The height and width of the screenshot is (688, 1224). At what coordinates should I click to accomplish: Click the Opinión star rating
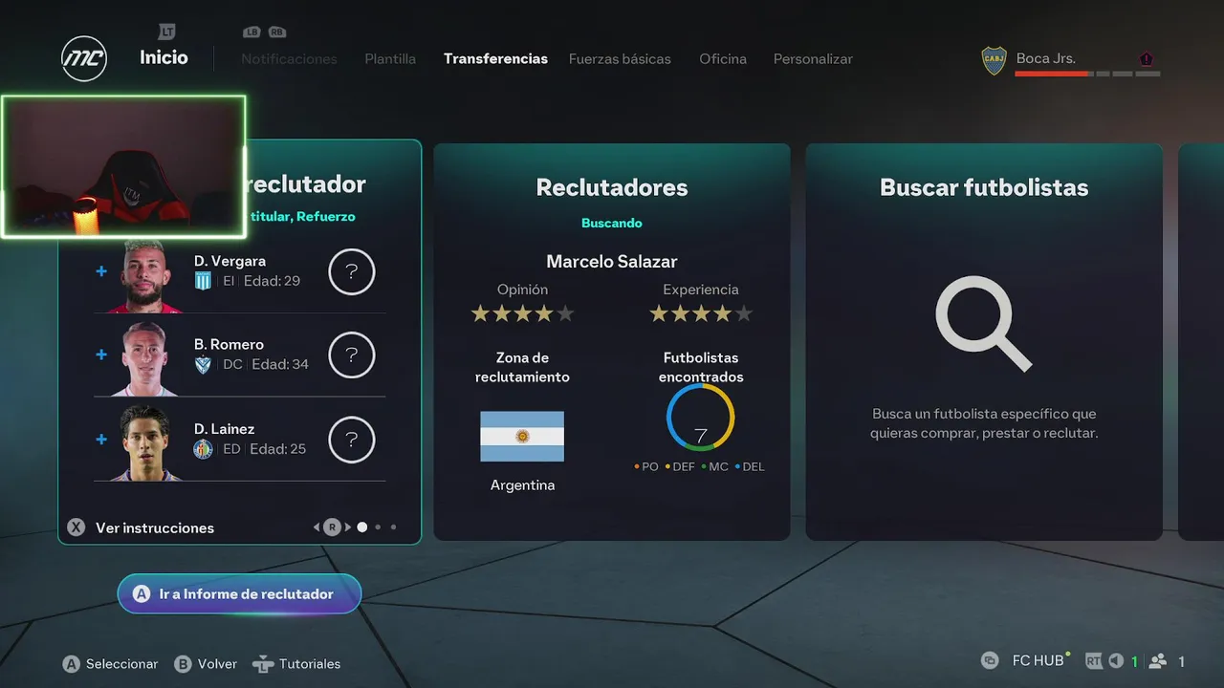[523, 313]
